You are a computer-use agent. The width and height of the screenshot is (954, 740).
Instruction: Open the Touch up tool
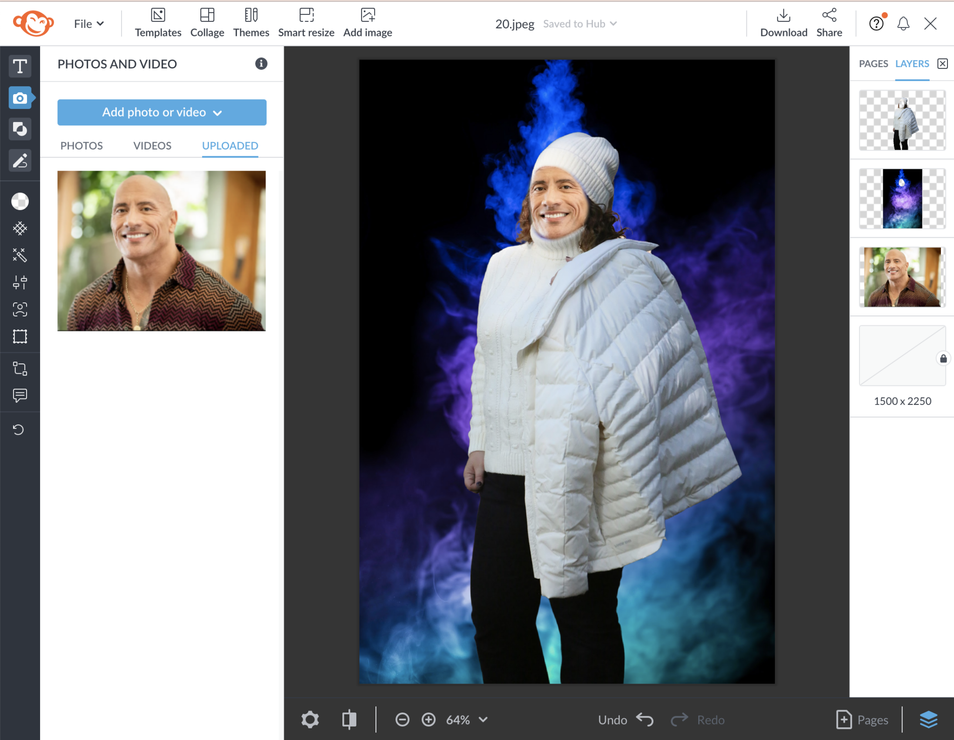pos(20,309)
